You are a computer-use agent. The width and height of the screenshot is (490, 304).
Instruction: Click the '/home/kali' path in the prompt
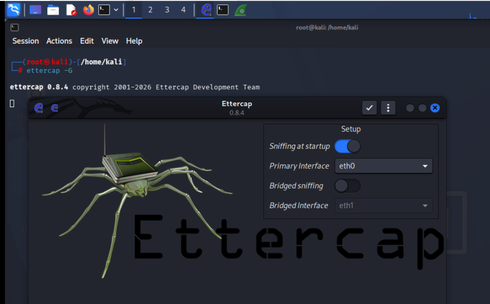tap(101, 62)
